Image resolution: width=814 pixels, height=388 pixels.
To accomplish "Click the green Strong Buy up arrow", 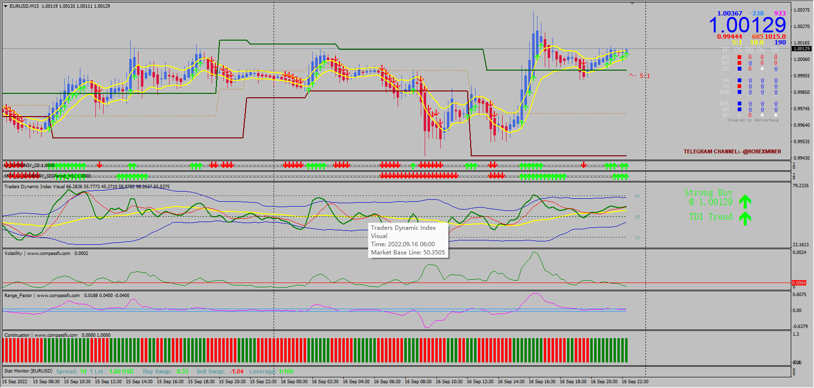I will 745,201.
